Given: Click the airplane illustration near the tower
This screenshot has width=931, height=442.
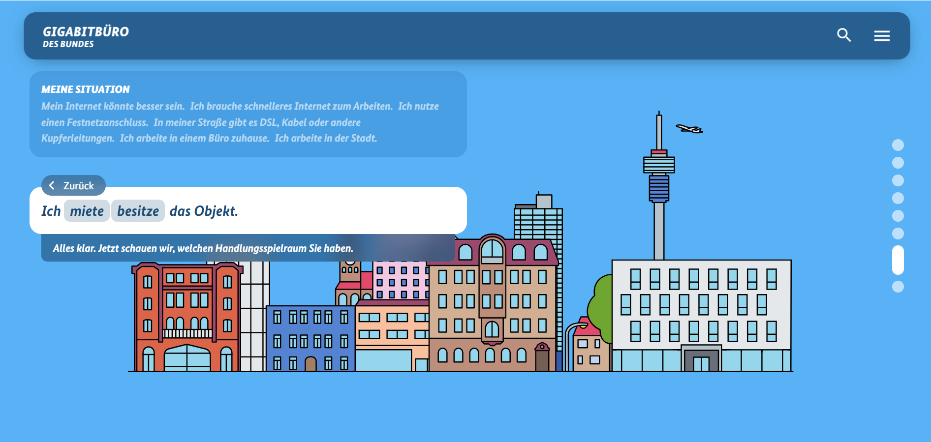Looking at the screenshot, I should pos(689,129).
